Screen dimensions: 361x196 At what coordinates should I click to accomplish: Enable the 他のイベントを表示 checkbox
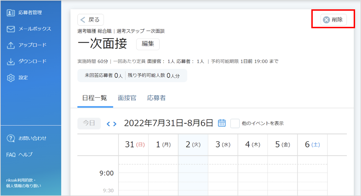[x=235, y=123]
